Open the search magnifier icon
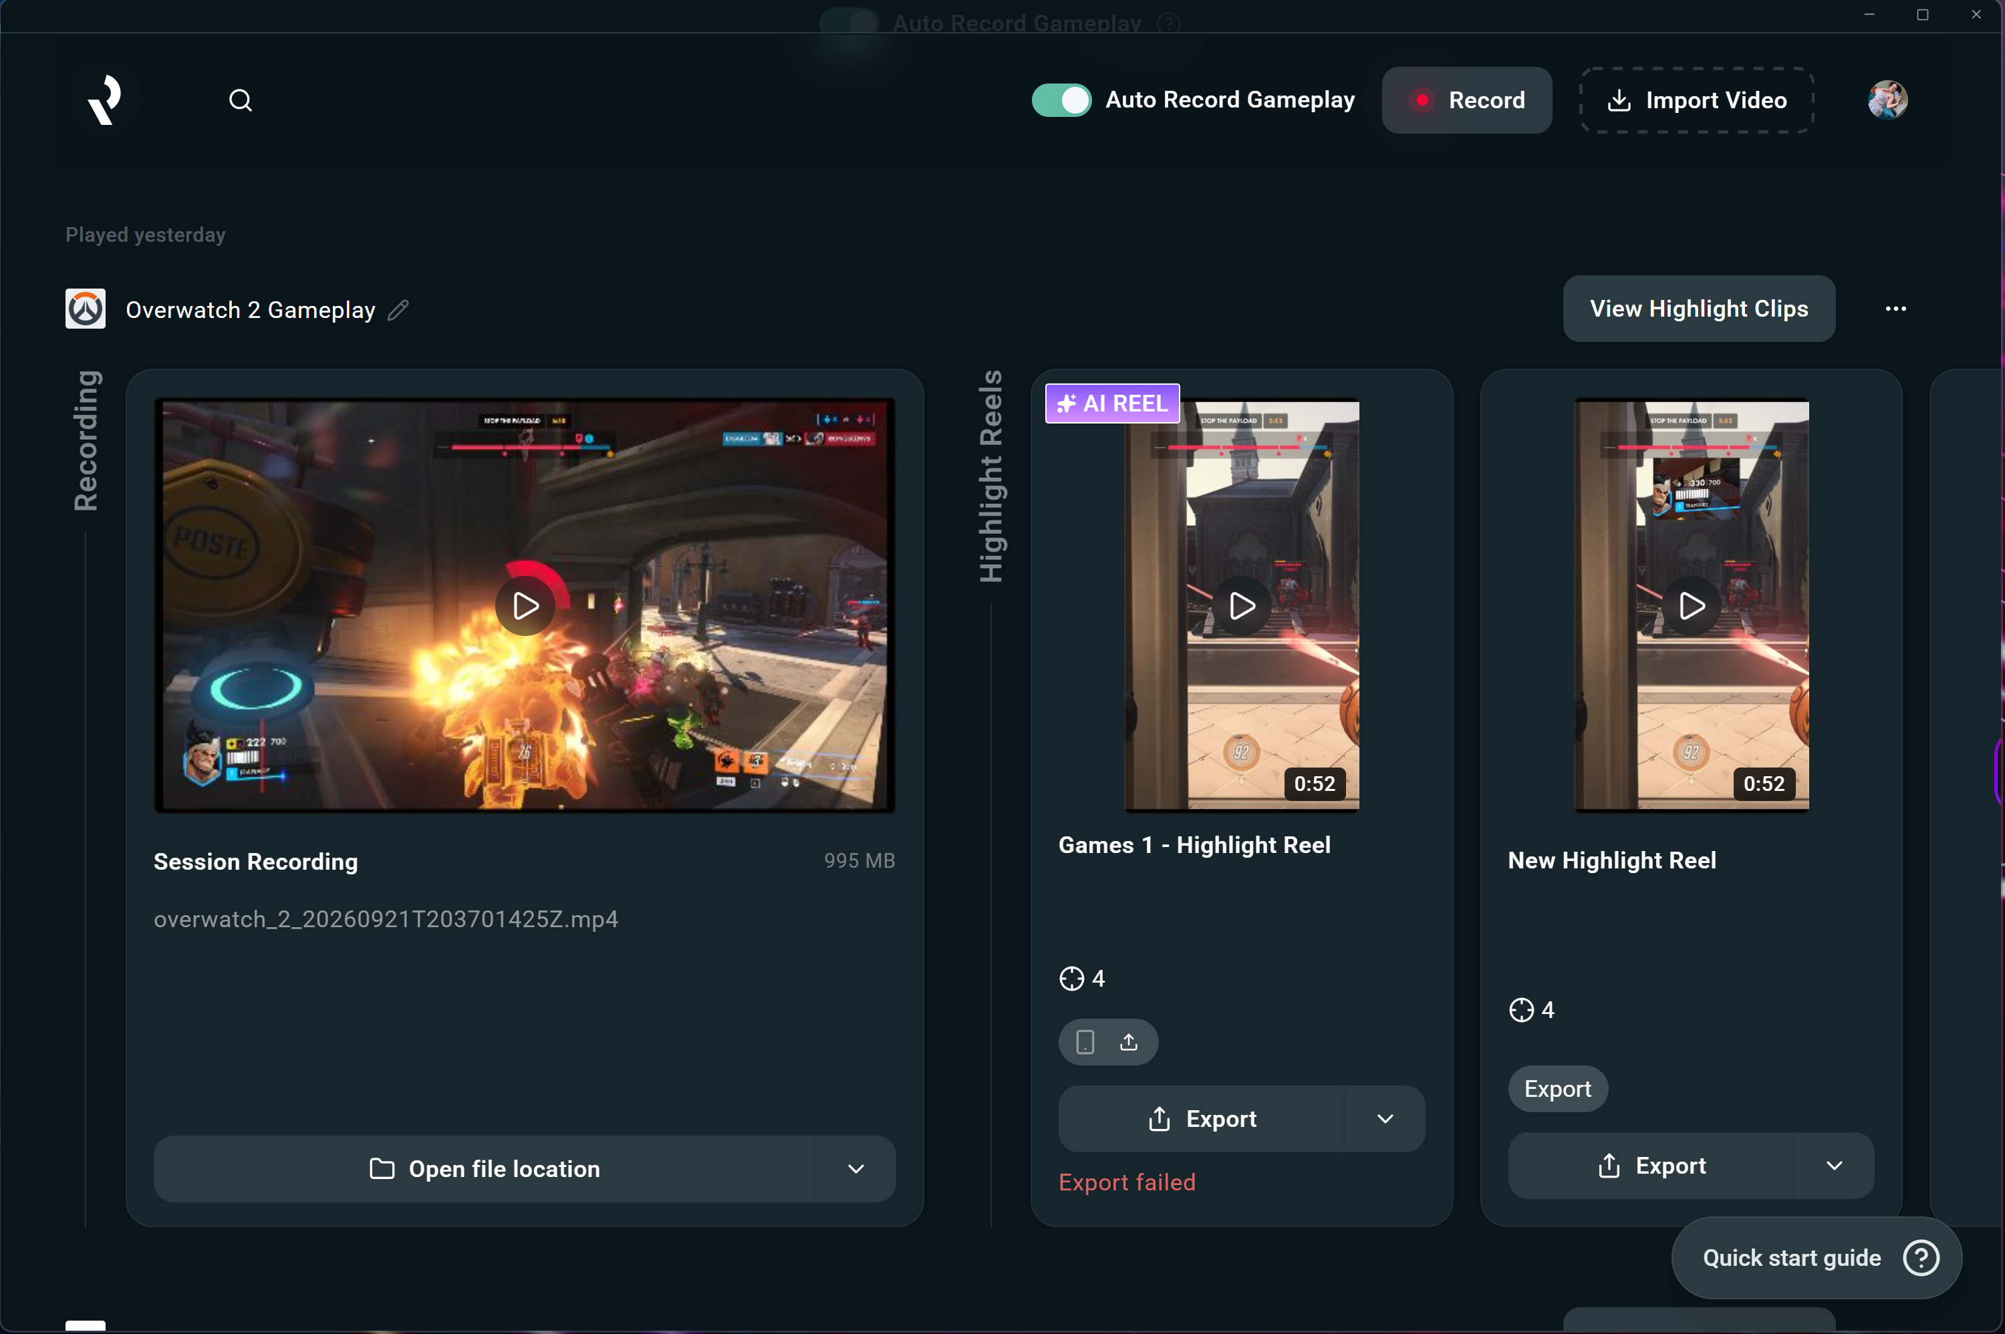The width and height of the screenshot is (2005, 1334). pyautogui.click(x=241, y=100)
